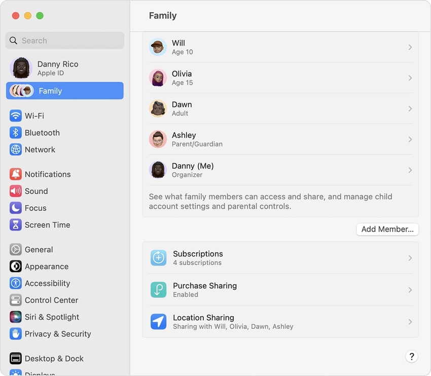
Task: Go to Accessibility settings
Action: click(47, 283)
